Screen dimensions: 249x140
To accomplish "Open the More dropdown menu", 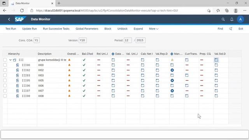I will [x=154, y=29].
